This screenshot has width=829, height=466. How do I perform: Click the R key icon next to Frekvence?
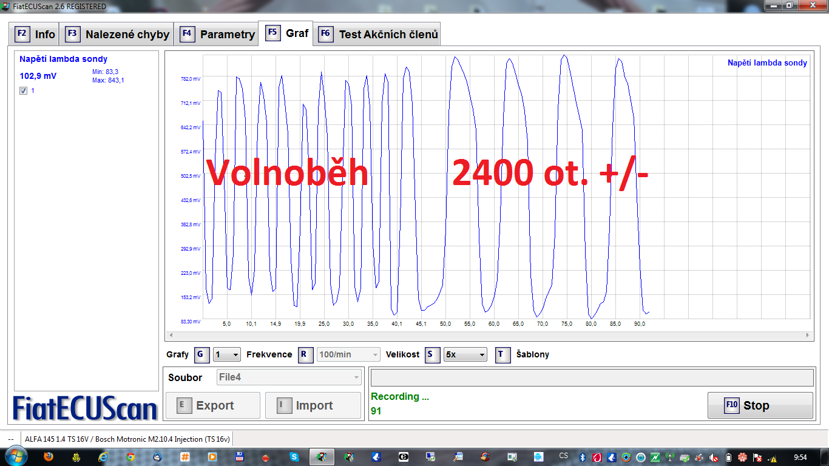[306, 354]
